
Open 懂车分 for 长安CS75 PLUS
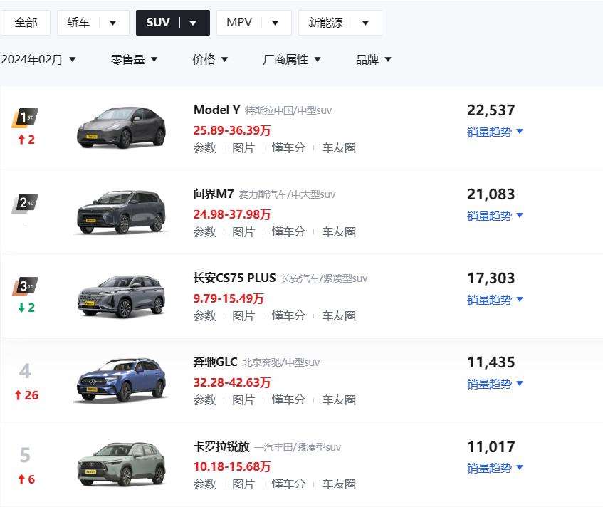pyautogui.click(x=288, y=316)
